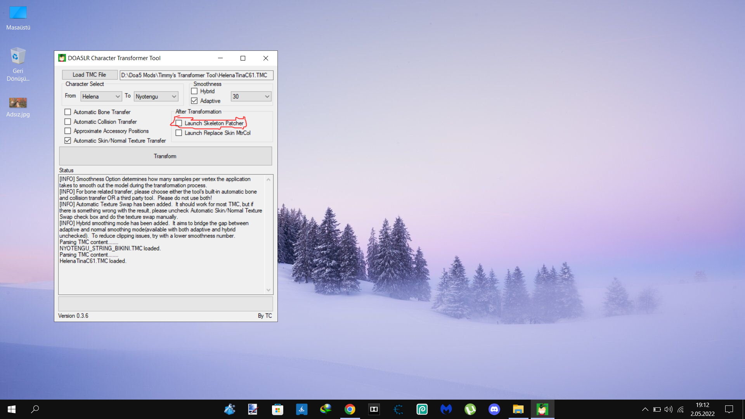Tick the Launch Skeleton Patcher checkbox
The height and width of the screenshot is (419, 745).
(179, 123)
